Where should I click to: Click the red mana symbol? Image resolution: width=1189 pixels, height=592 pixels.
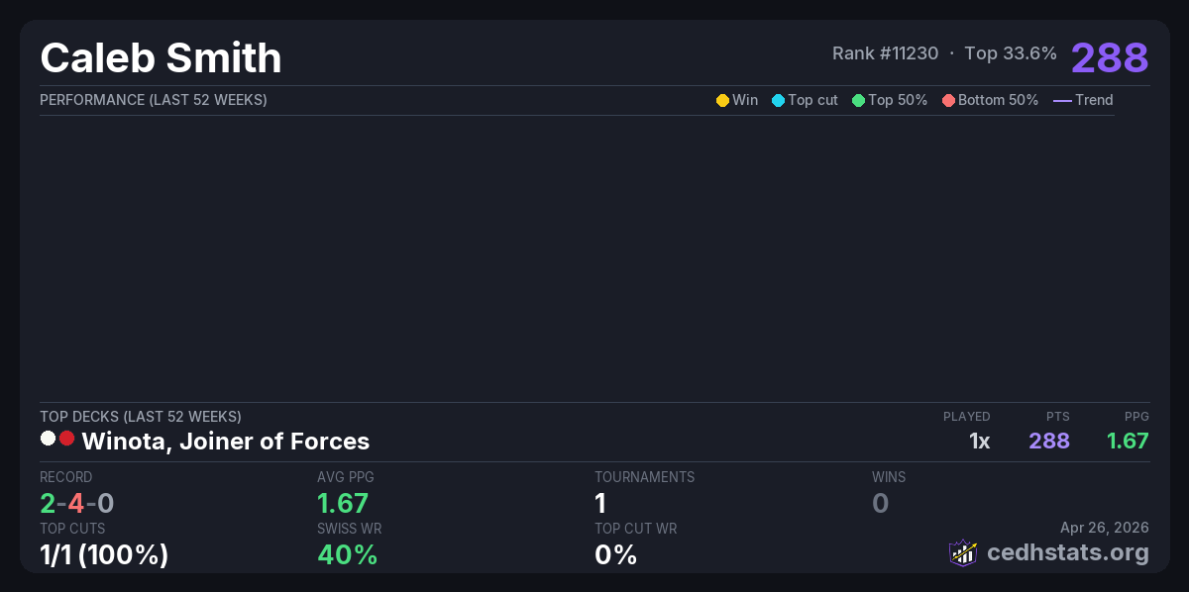pos(66,439)
